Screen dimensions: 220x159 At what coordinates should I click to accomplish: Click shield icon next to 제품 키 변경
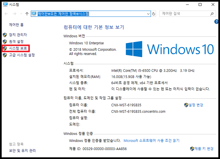coord(192,149)
